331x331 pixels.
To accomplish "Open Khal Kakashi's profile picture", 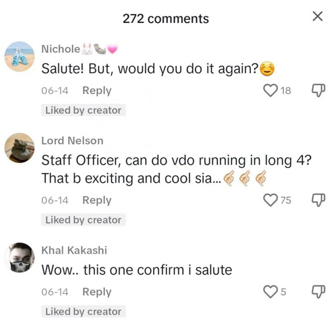I will tap(19, 258).
